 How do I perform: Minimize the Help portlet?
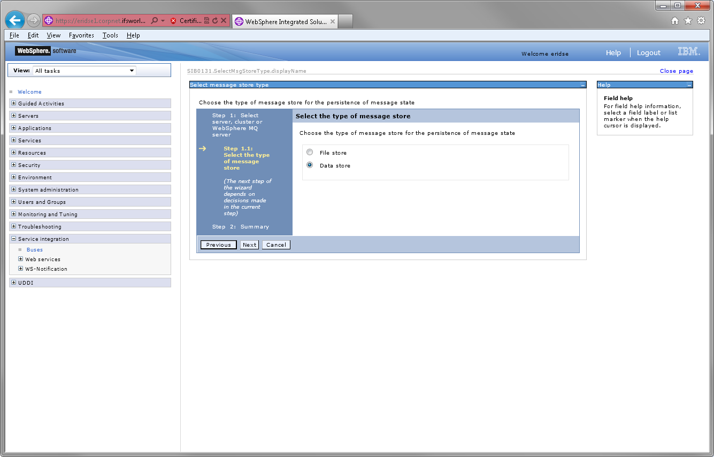[689, 85]
